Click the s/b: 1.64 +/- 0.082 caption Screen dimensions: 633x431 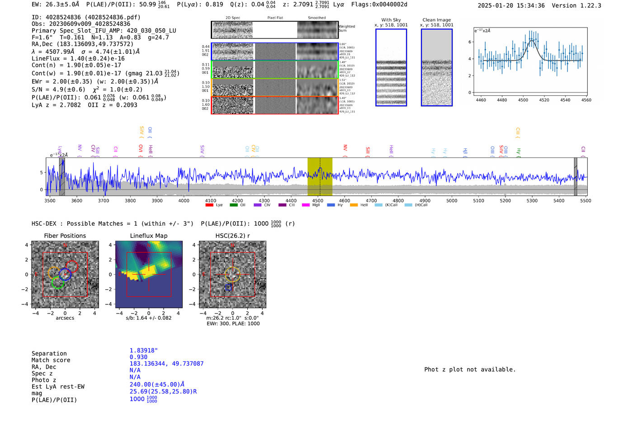(149, 318)
